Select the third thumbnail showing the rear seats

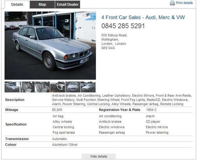click(42, 87)
